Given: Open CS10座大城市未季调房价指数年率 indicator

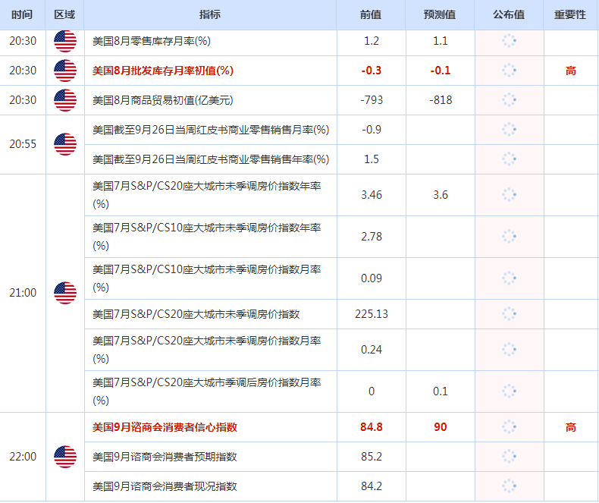Looking at the screenshot, I should 207,237.
